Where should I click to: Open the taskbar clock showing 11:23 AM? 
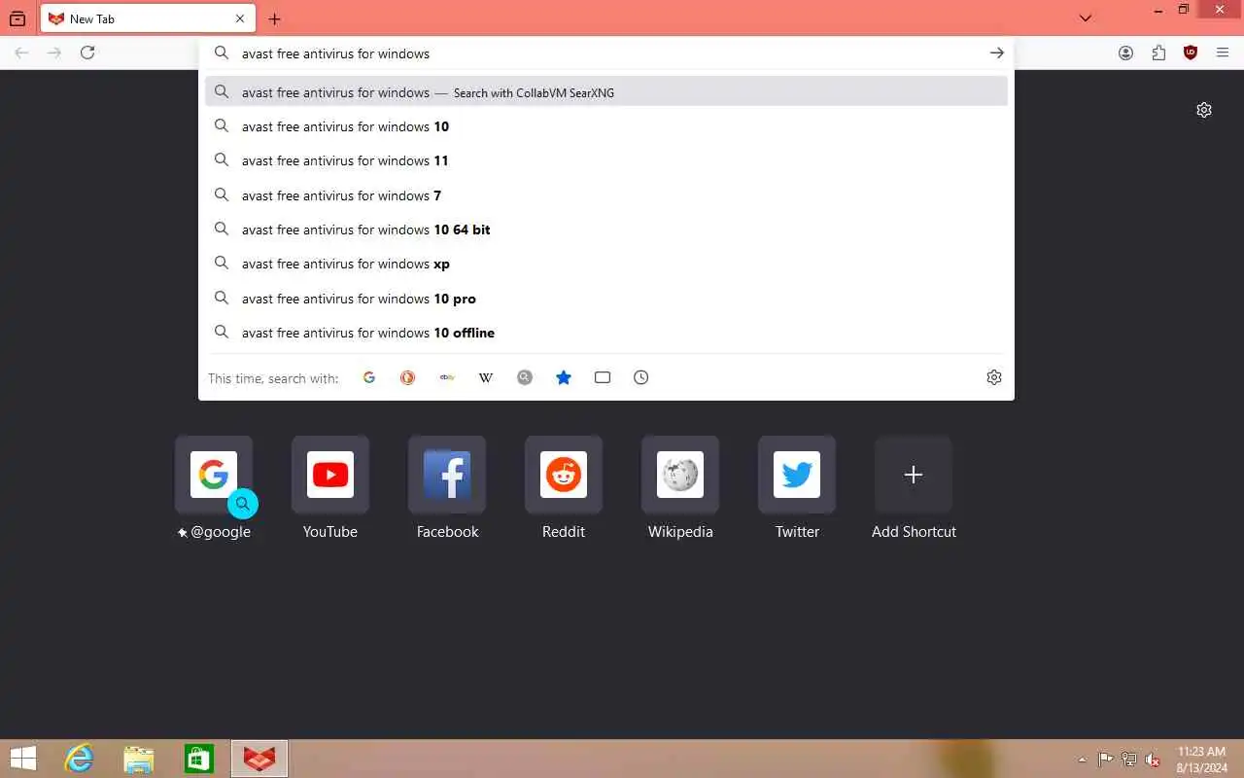point(1201,760)
